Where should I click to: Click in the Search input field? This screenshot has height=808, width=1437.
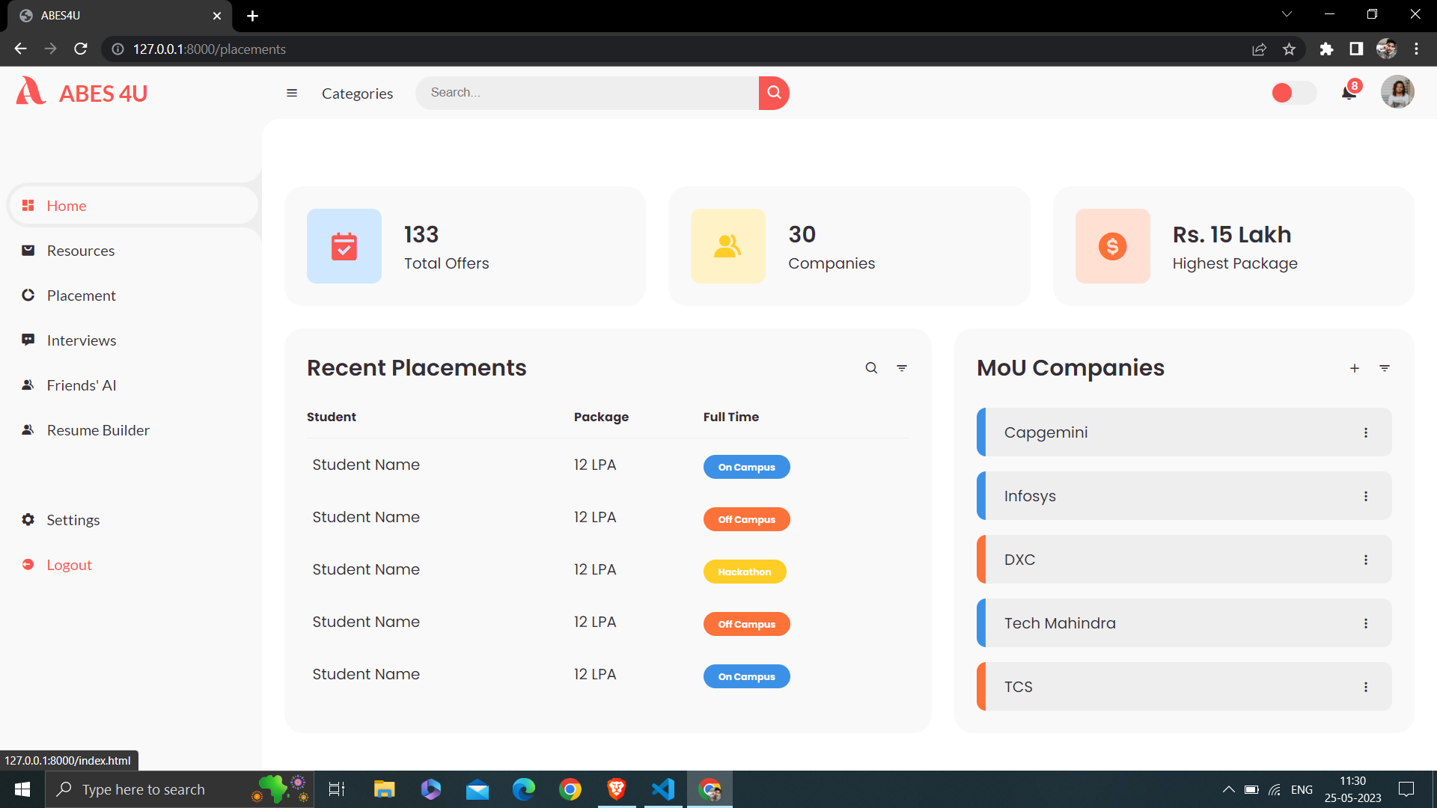tap(588, 93)
